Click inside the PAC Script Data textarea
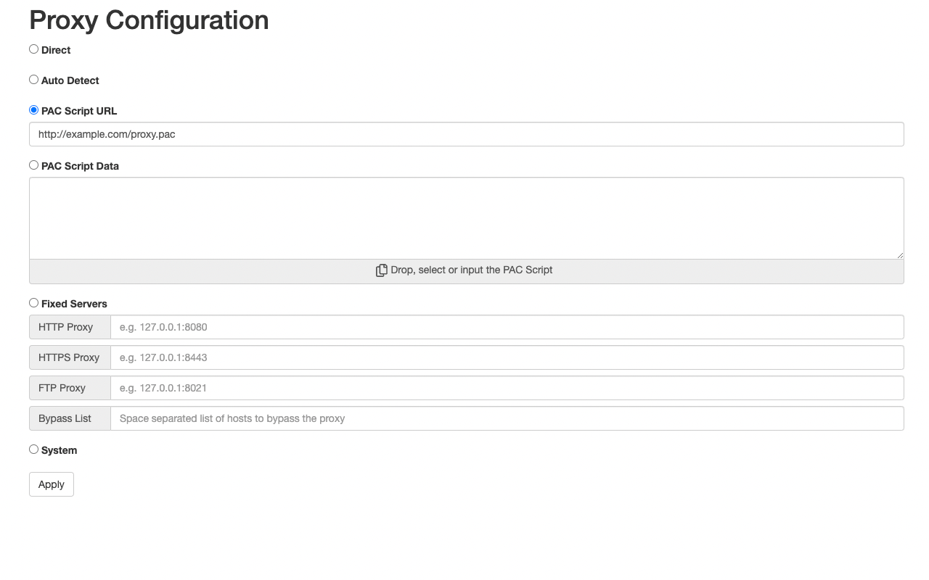The width and height of the screenshot is (929, 580). coord(467,218)
